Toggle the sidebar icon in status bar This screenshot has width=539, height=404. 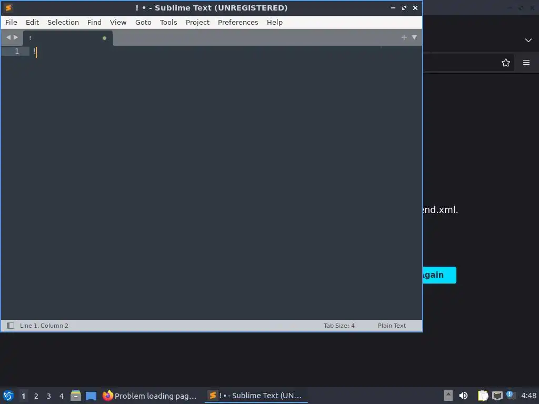pos(11,325)
